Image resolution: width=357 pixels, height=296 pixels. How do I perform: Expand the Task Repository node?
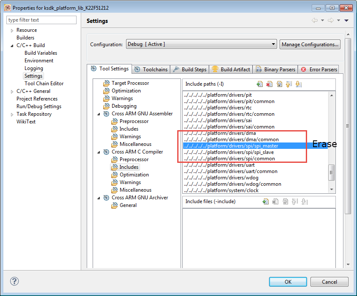(12, 114)
